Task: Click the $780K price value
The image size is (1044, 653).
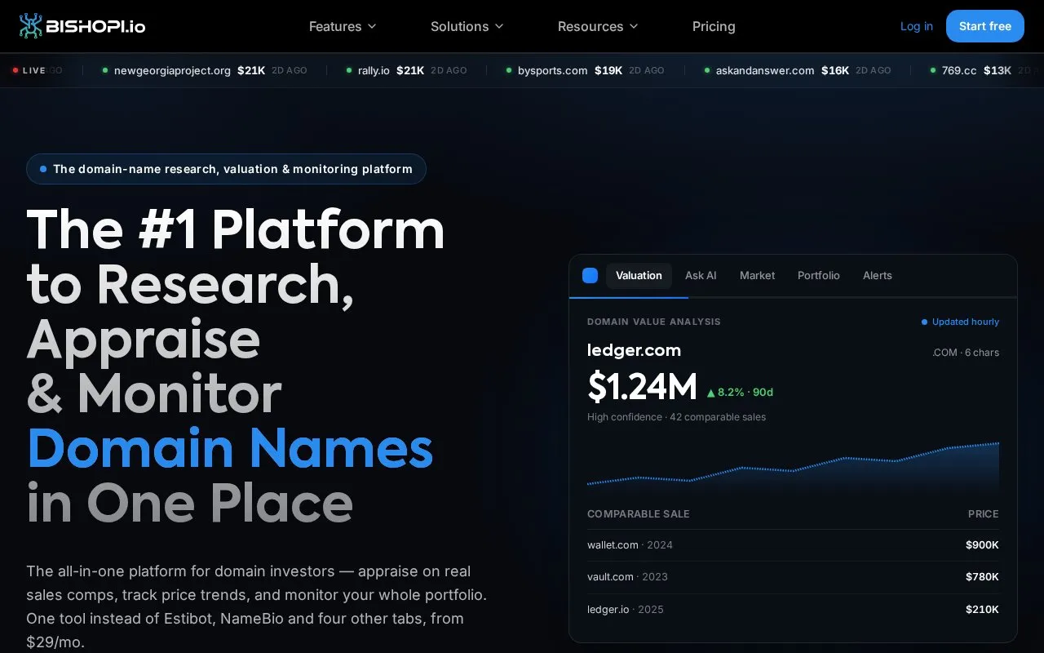Action: pos(982,577)
